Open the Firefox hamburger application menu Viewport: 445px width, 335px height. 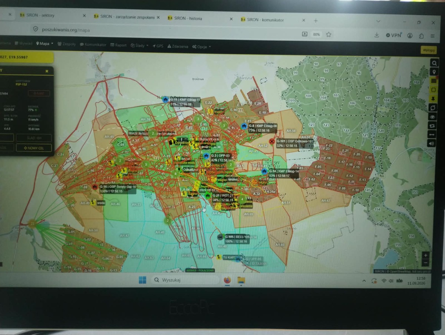[x=433, y=36]
